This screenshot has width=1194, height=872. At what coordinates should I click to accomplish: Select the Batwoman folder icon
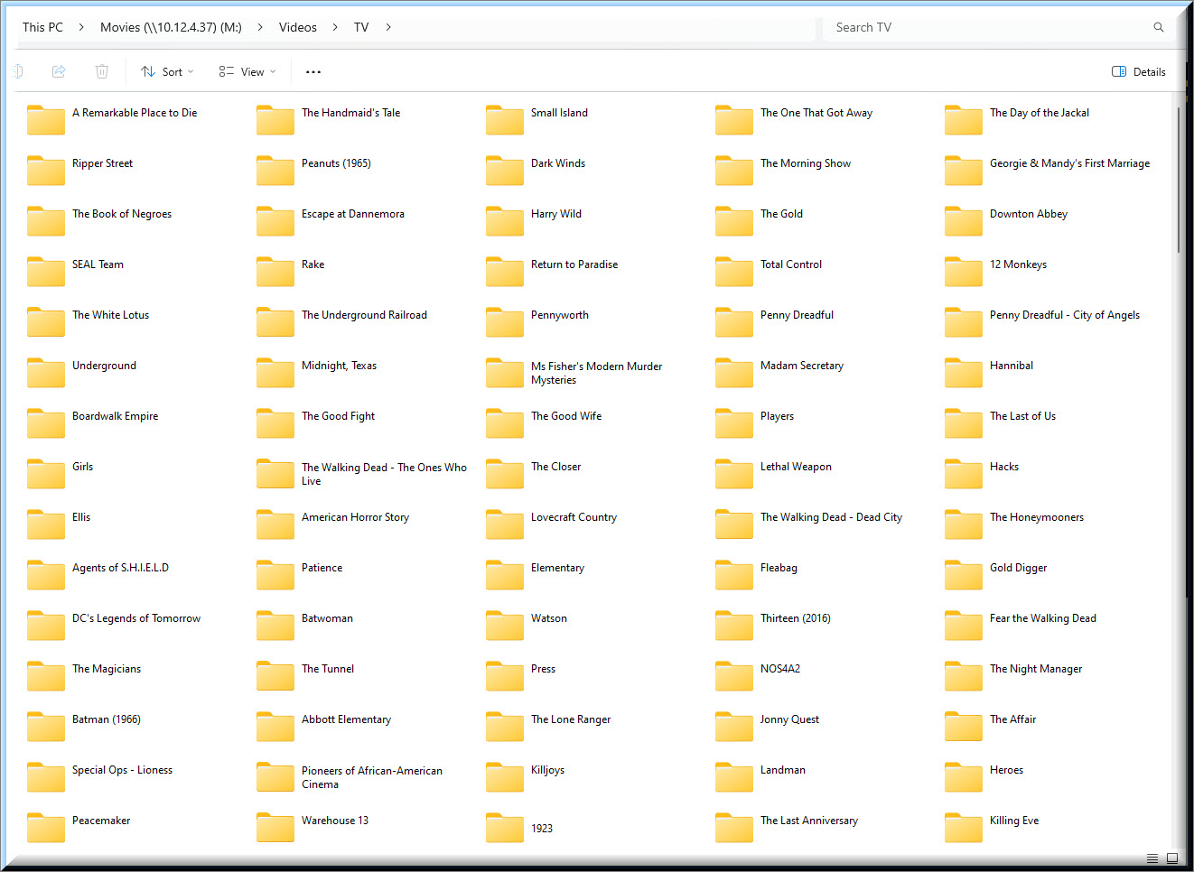click(x=275, y=625)
